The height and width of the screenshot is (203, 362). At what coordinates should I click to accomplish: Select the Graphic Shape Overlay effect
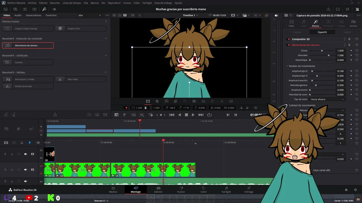[x=28, y=28]
